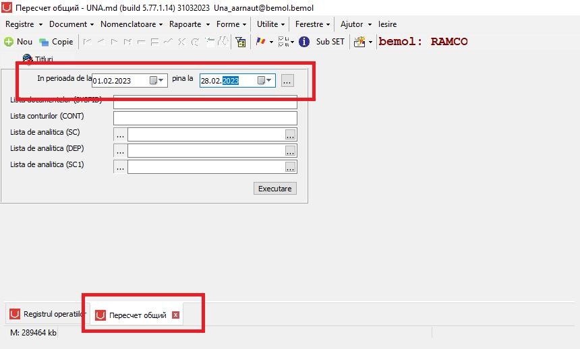This screenshot has height=349, width=580.
Task: Go to last record navigation icon
Action: point(127,42)
